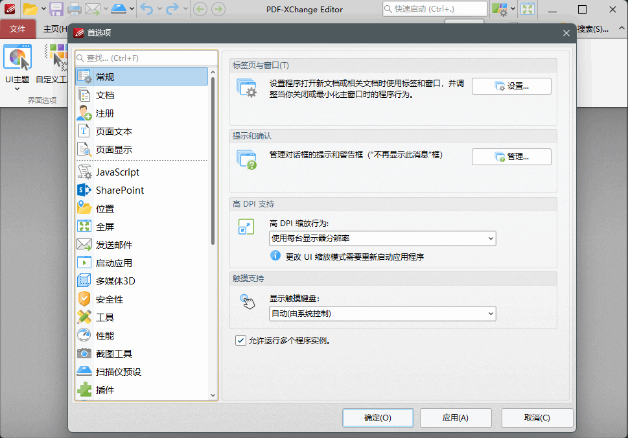
Task: Close the 首选项 dialog
Action: 566,33
